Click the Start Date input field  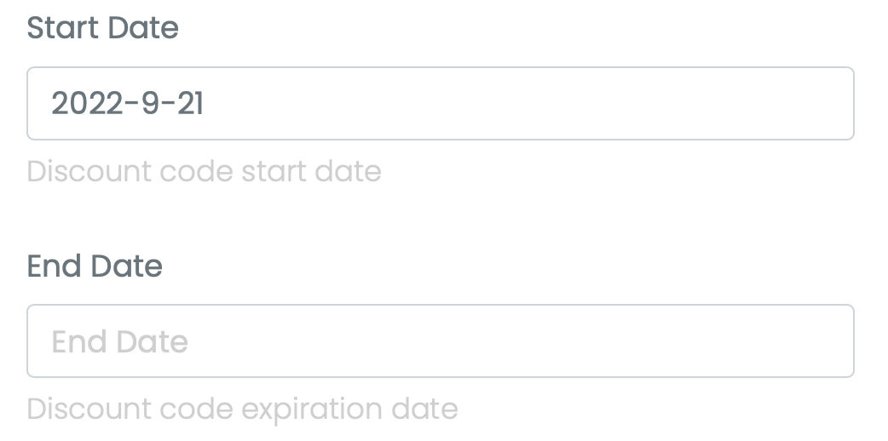[440, 104]
